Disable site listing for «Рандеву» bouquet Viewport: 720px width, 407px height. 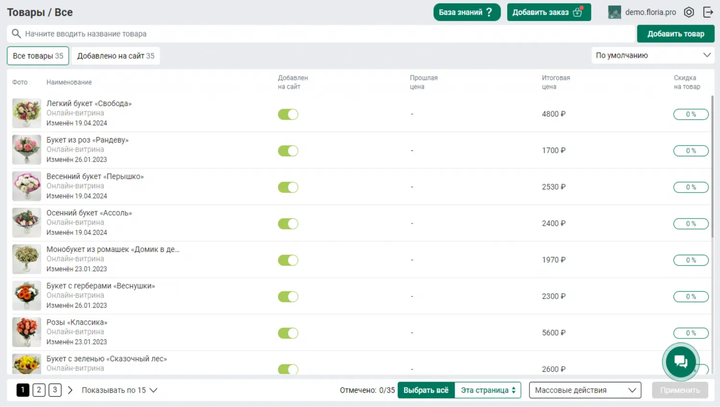[288, 151]
